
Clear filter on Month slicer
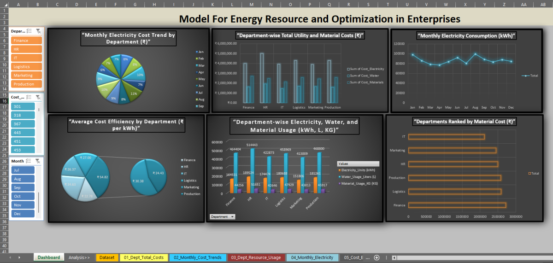38,161
